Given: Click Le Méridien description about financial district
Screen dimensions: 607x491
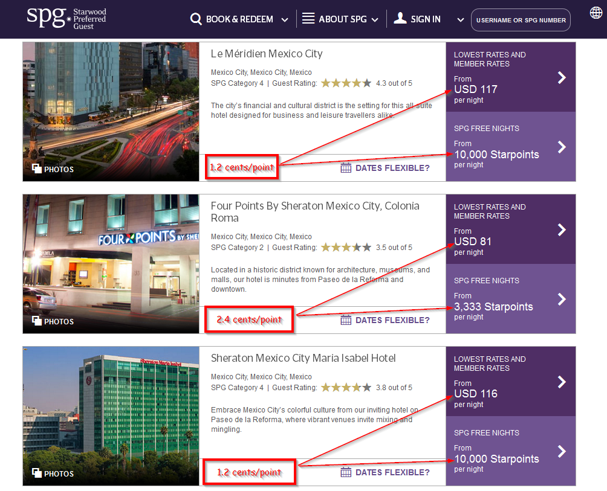Looking at the screenshot, I should point(322,110).
